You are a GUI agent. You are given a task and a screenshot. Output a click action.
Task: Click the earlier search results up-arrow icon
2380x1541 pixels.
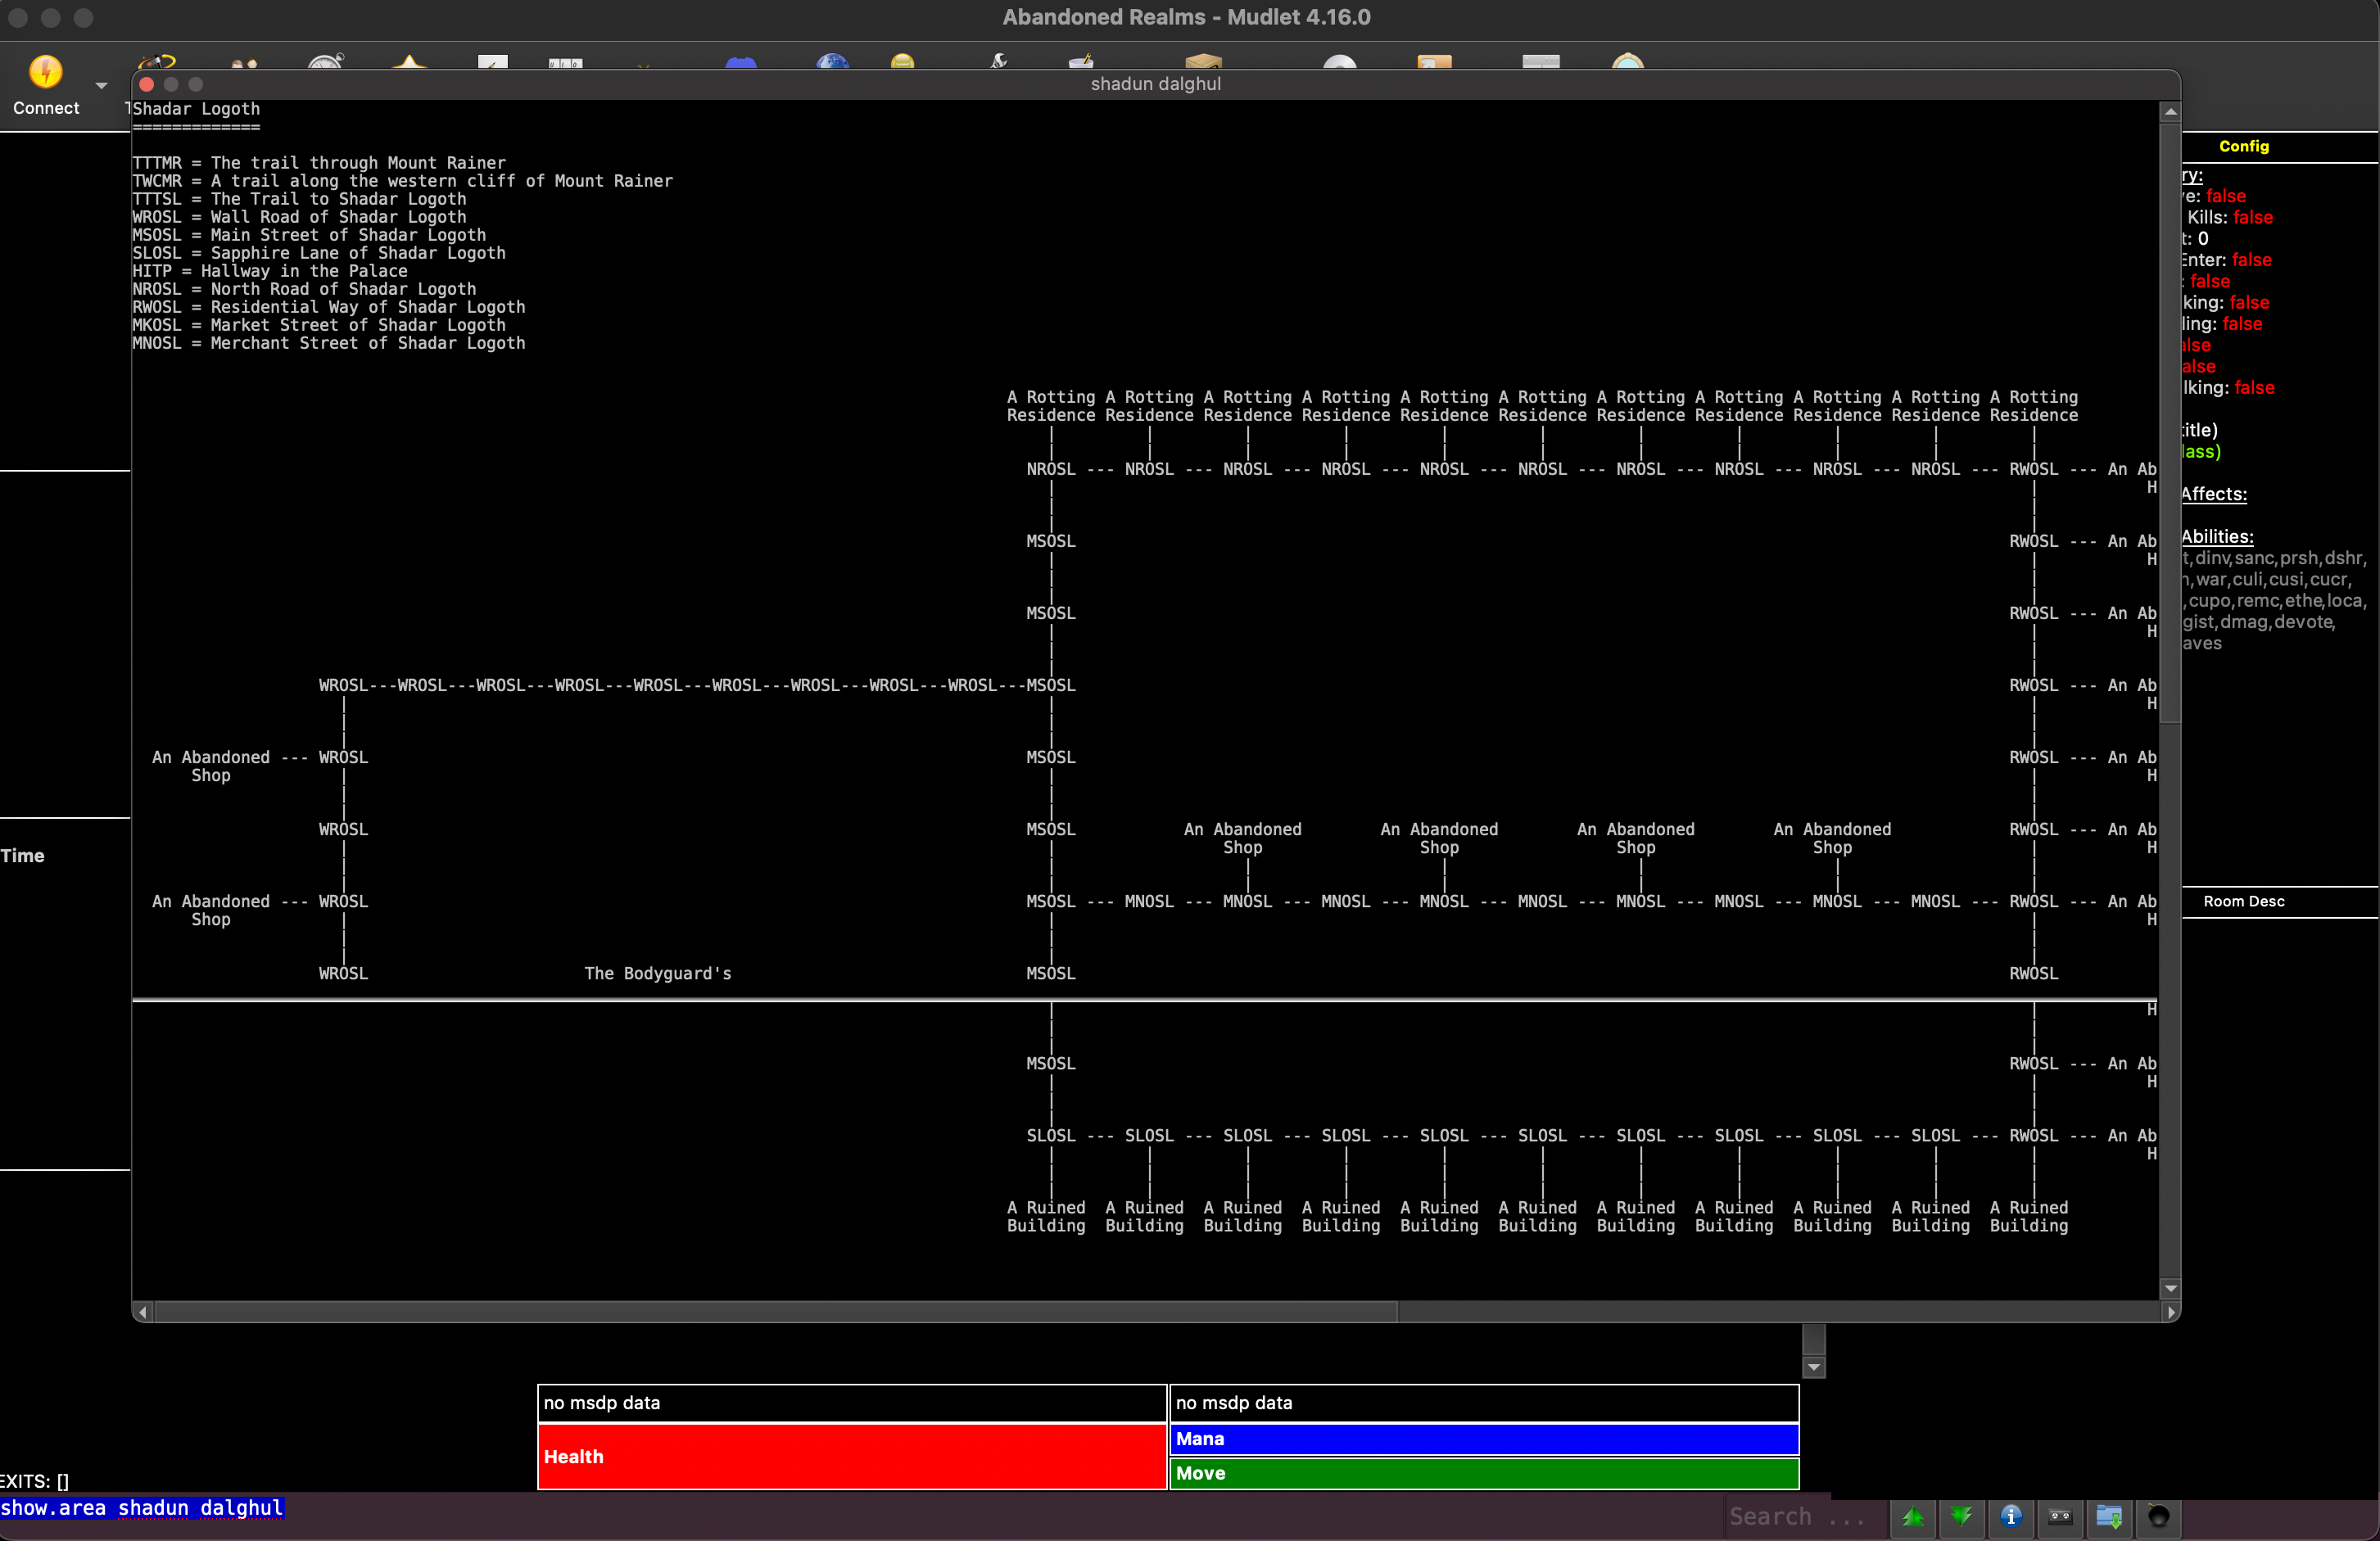tap(1913, 1517)
